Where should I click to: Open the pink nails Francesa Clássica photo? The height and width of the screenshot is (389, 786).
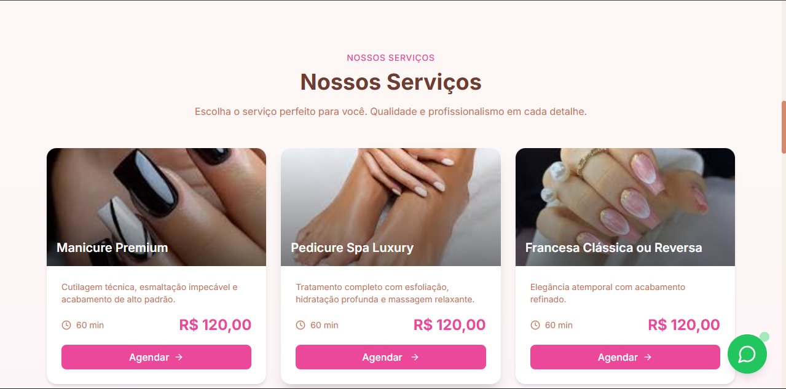(x=625, y=207)
